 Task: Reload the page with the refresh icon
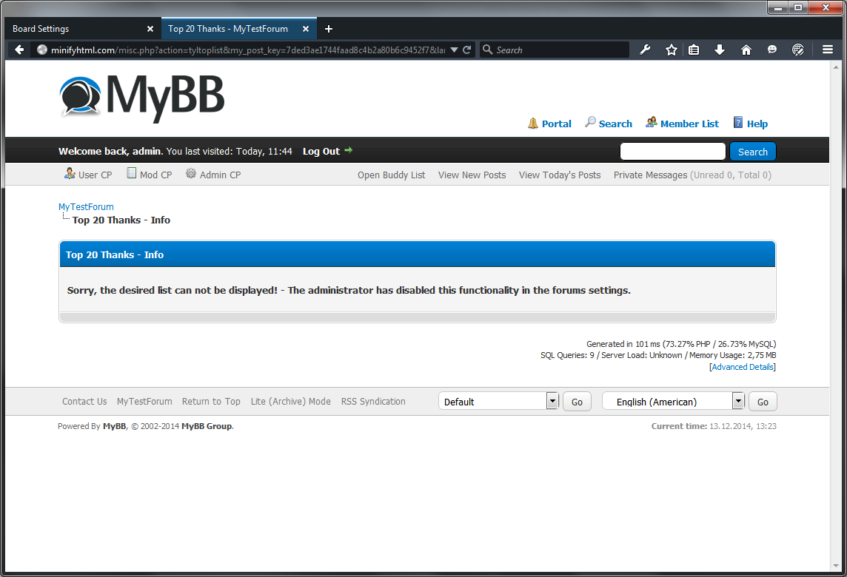point(467,50)
